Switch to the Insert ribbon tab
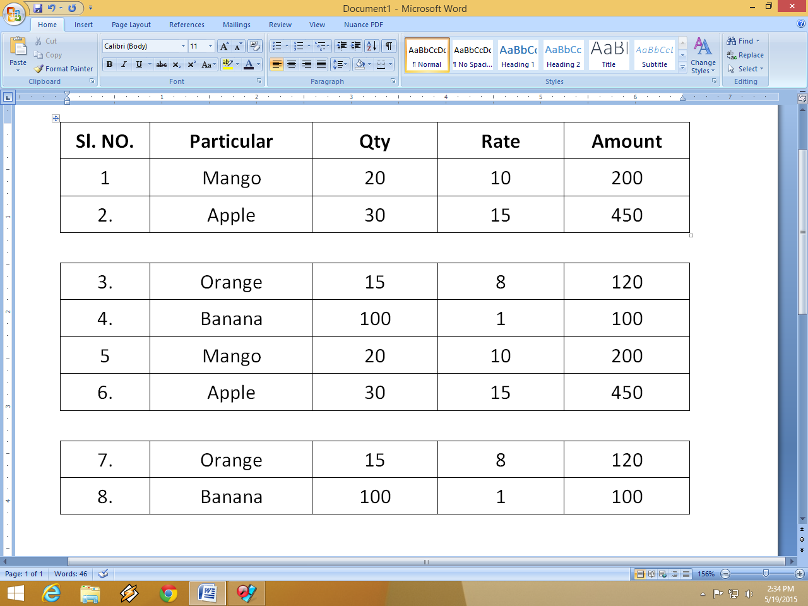The height and width of the screenshot is (606, 808). click(83, 25)
